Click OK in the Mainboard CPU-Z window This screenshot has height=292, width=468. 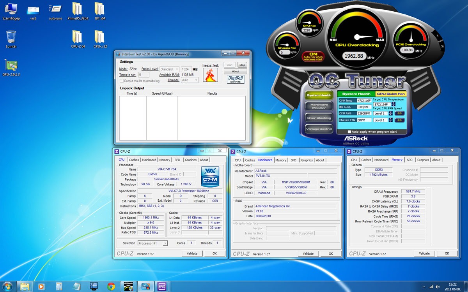click(x=331, y=253)
